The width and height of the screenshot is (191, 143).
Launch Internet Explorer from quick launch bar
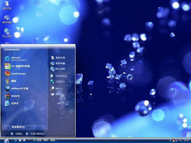(16, 140)
